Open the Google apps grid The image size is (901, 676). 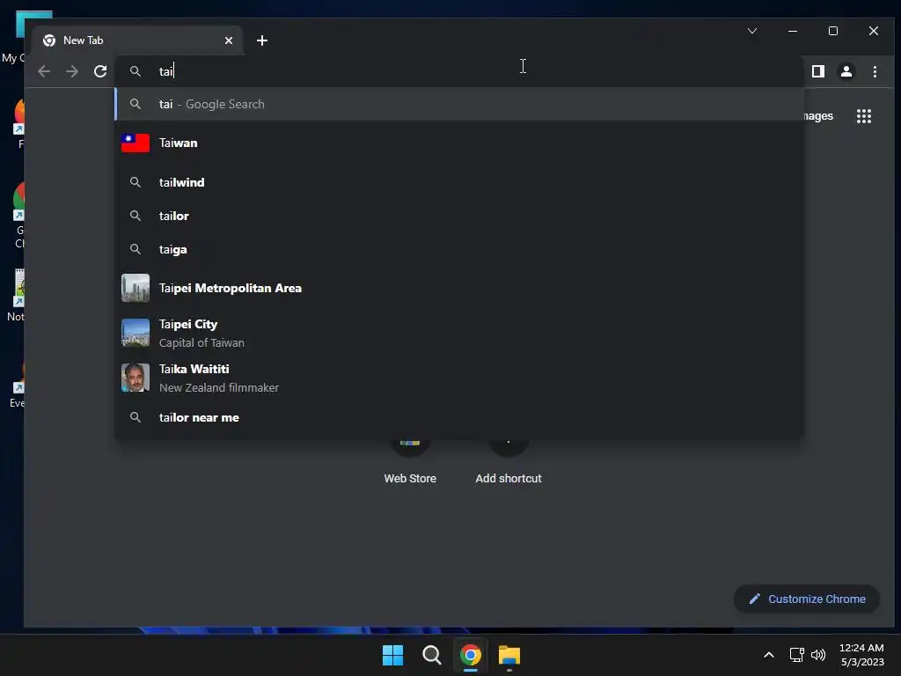[x=864, y=116]
